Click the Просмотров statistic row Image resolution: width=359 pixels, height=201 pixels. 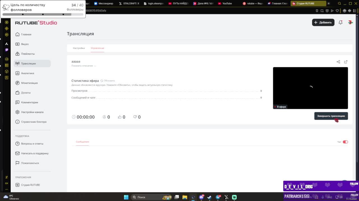point(167,91)
